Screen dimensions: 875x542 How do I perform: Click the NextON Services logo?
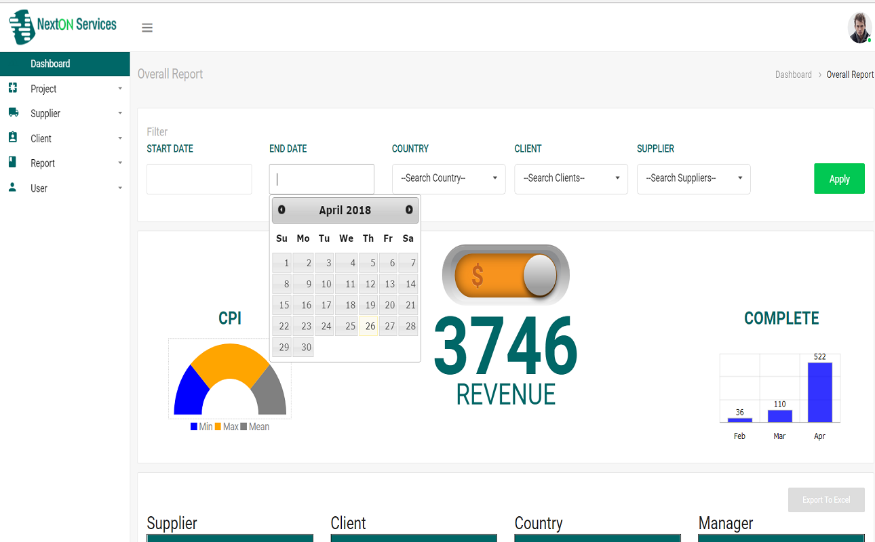point(62,26)
